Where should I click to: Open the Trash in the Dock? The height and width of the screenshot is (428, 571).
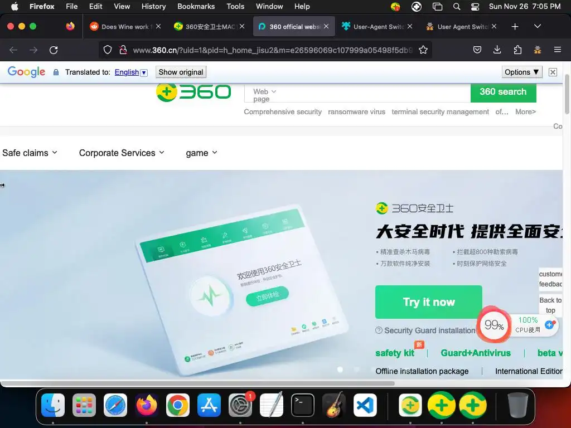tap(518, 405)
